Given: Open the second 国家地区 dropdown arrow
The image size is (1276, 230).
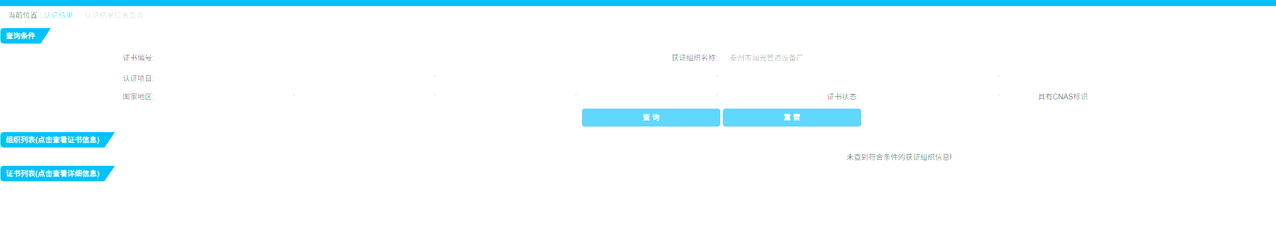Looking at the screenshot, I should click(x=435, y=95).
